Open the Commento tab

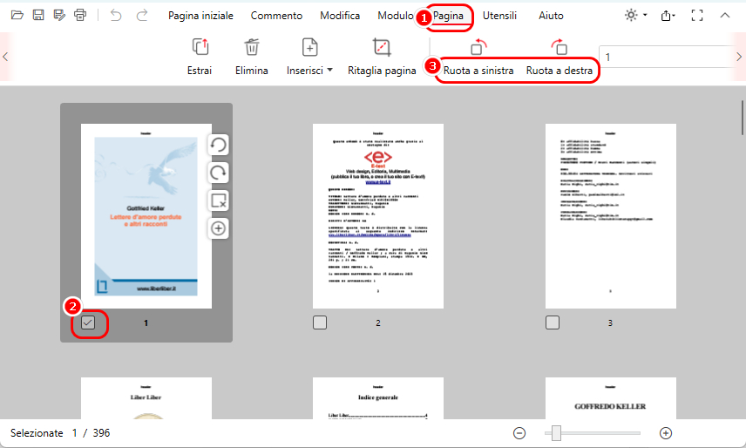pyautogui.click(x=276, y=16)
